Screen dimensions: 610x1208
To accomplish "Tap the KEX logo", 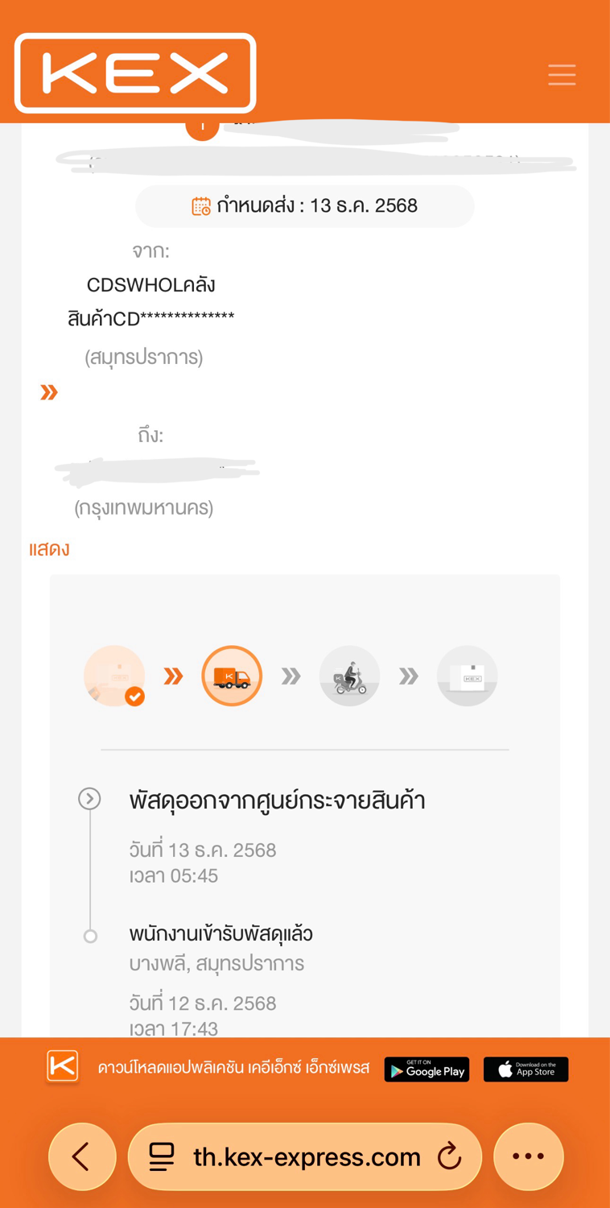I will [135, 73].
